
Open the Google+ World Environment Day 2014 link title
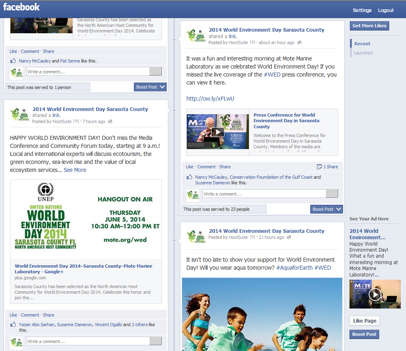83,269
